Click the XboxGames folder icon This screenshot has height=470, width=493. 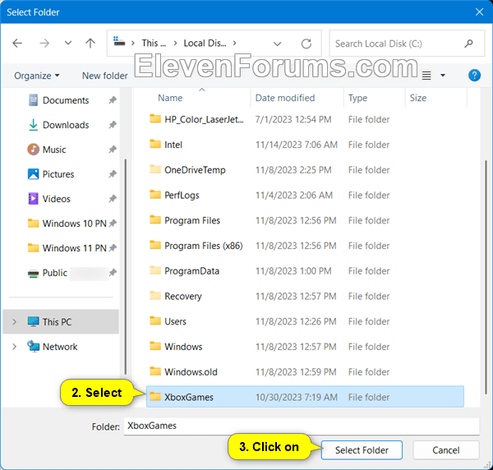155,396
